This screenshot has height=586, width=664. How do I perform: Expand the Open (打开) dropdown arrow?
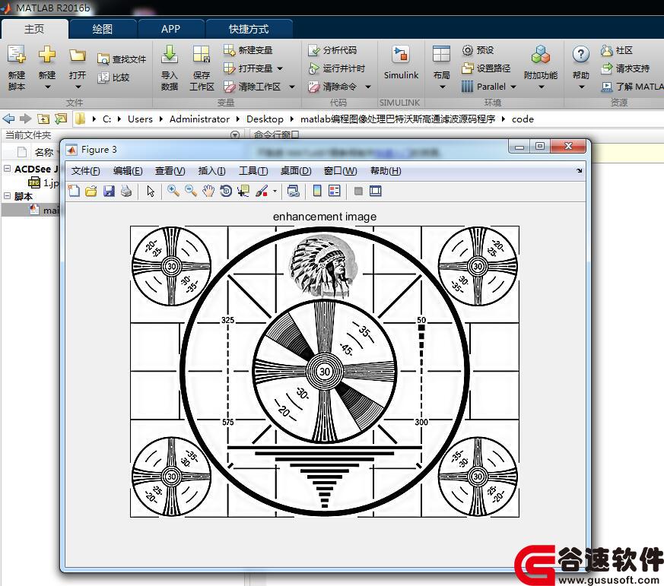[78, 87]
